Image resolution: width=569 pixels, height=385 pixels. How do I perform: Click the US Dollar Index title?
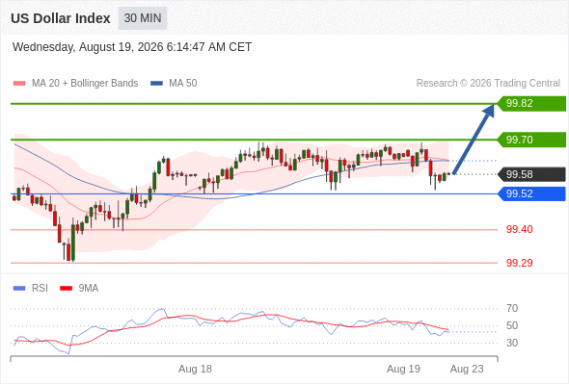pos(60,18)
